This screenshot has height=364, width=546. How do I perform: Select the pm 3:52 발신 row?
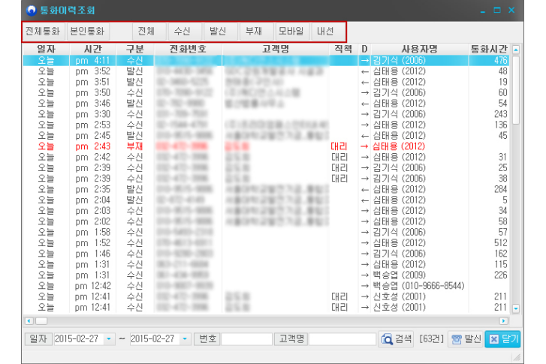point(267,71)
